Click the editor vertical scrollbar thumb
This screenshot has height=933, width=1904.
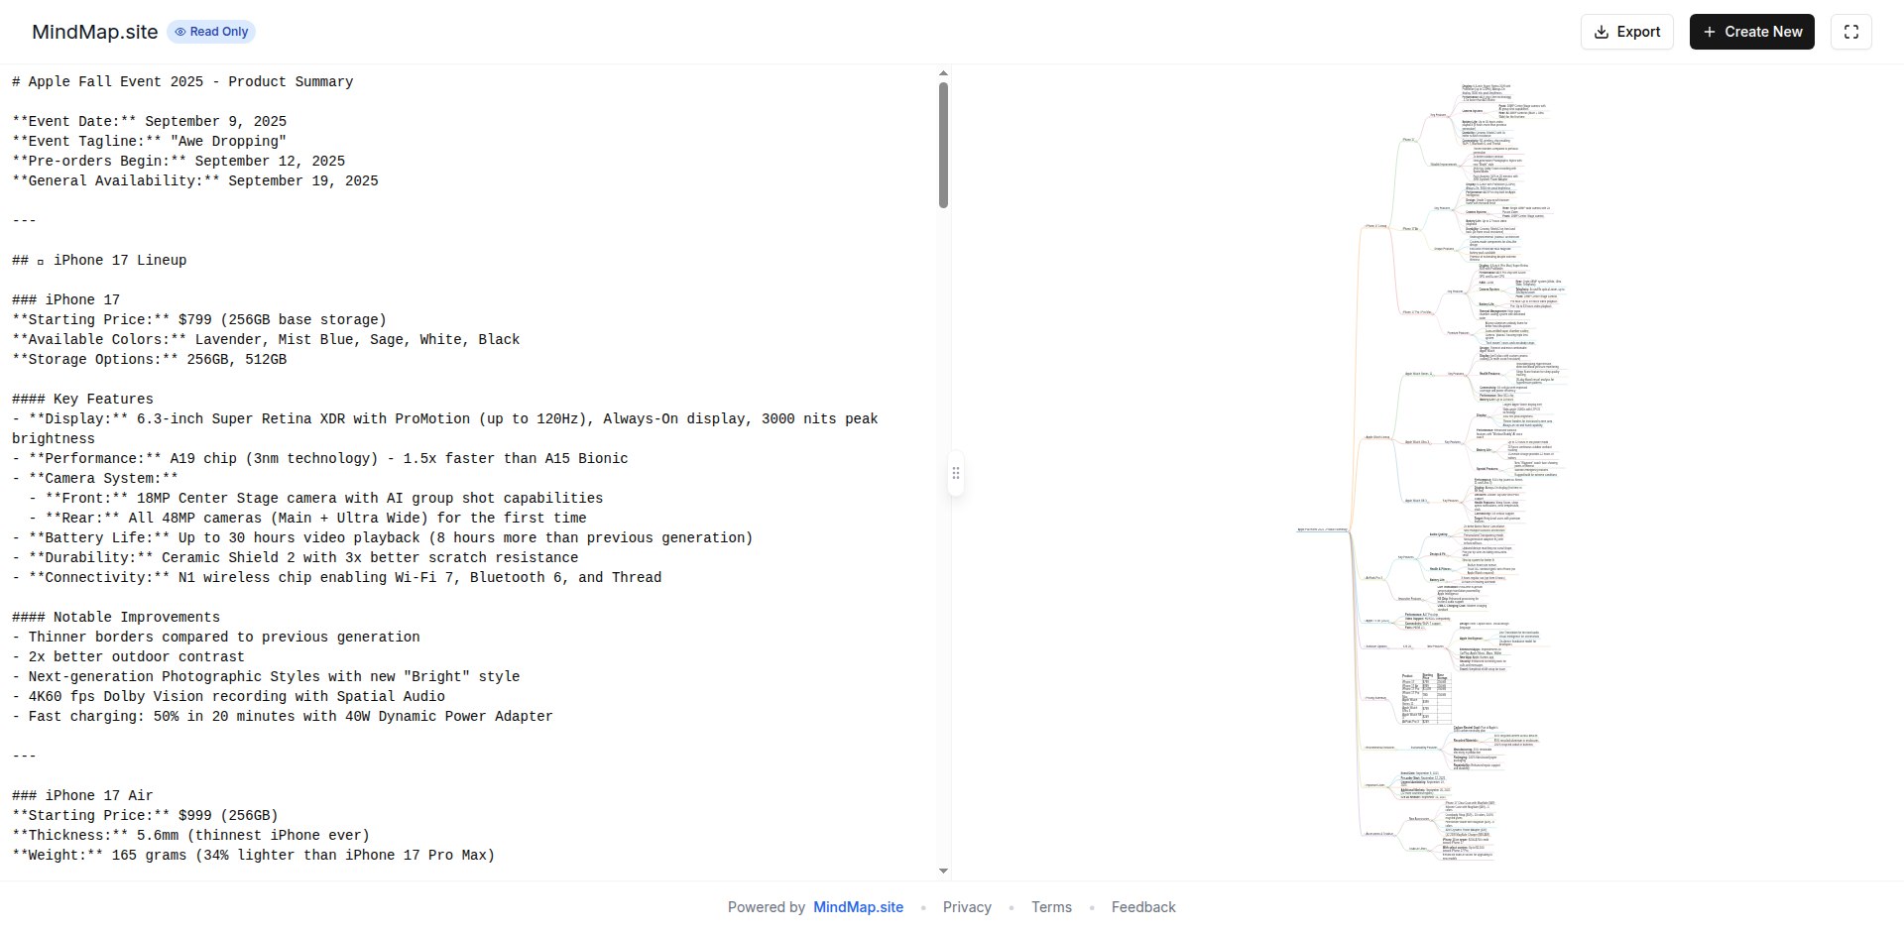tap(943, 145)
